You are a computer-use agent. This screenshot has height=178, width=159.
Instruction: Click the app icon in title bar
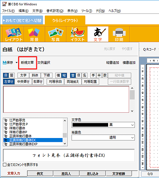pyautogui.click(x=4, y=4)
